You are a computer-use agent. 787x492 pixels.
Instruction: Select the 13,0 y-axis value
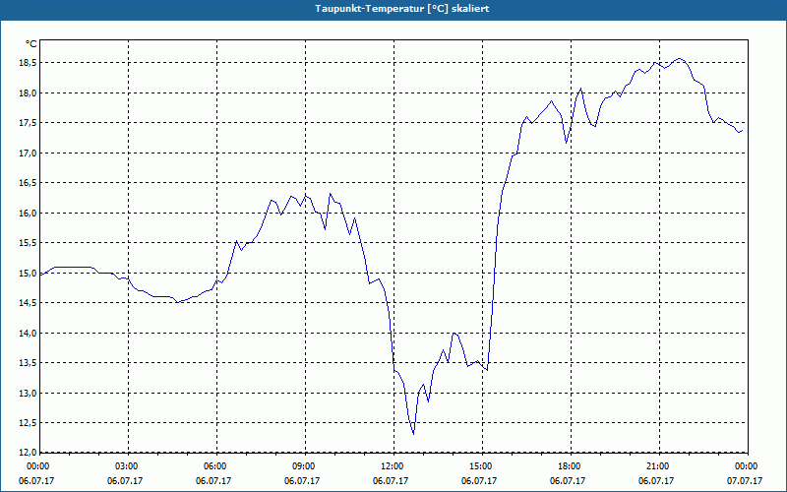28,393
